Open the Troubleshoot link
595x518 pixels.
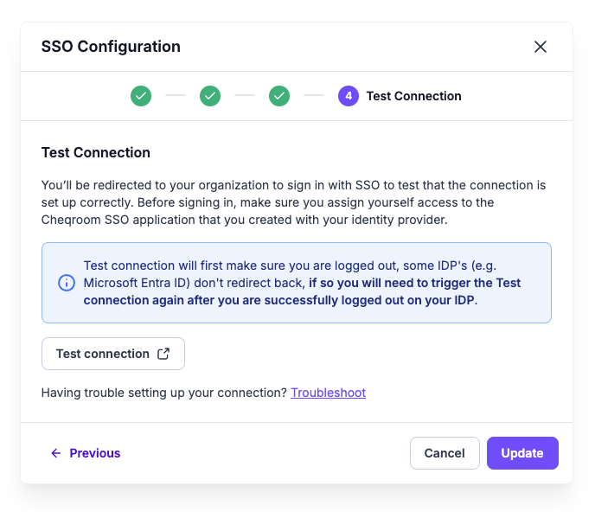(x=329, y=393)
